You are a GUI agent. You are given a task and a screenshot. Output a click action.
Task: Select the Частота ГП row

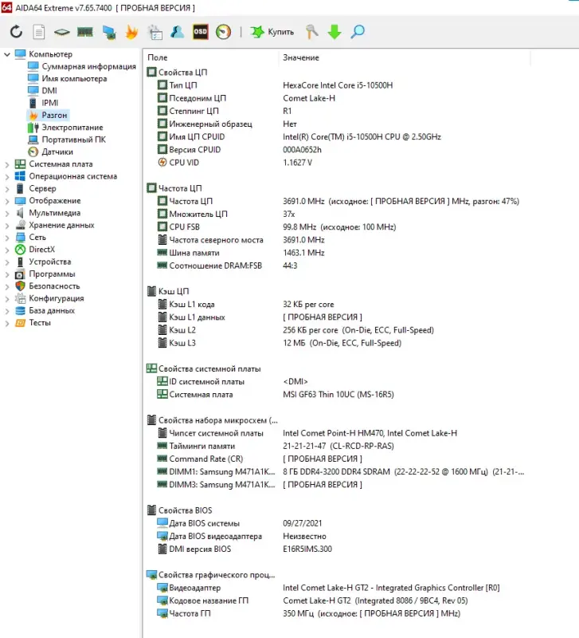337,613
